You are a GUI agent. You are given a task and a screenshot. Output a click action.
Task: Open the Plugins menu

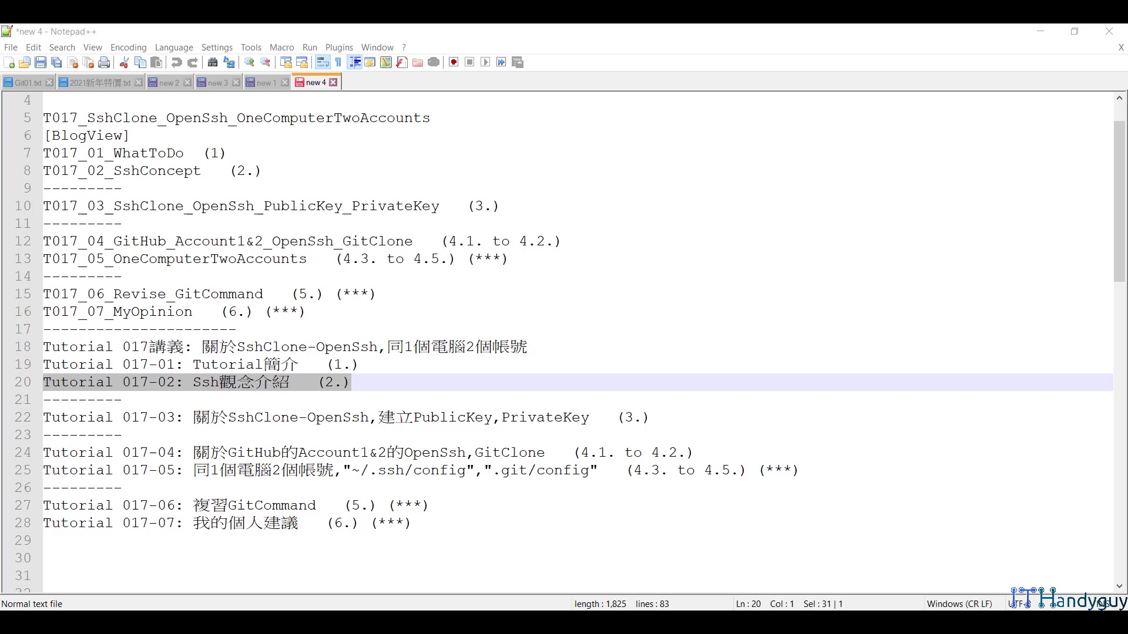pyautogui.click(x=339, y=48)
